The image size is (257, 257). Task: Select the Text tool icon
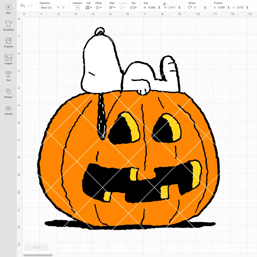(x=8, y=75)
